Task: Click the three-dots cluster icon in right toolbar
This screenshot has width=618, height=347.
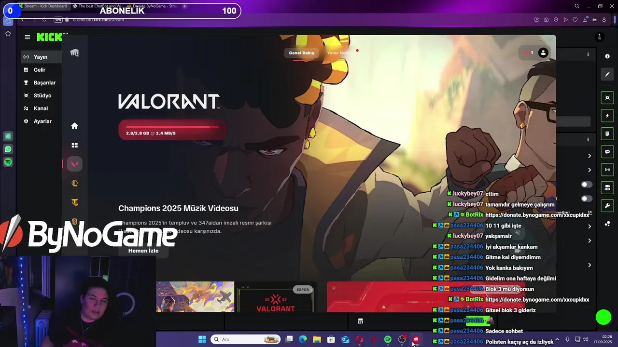Action: tap(607, 224)
